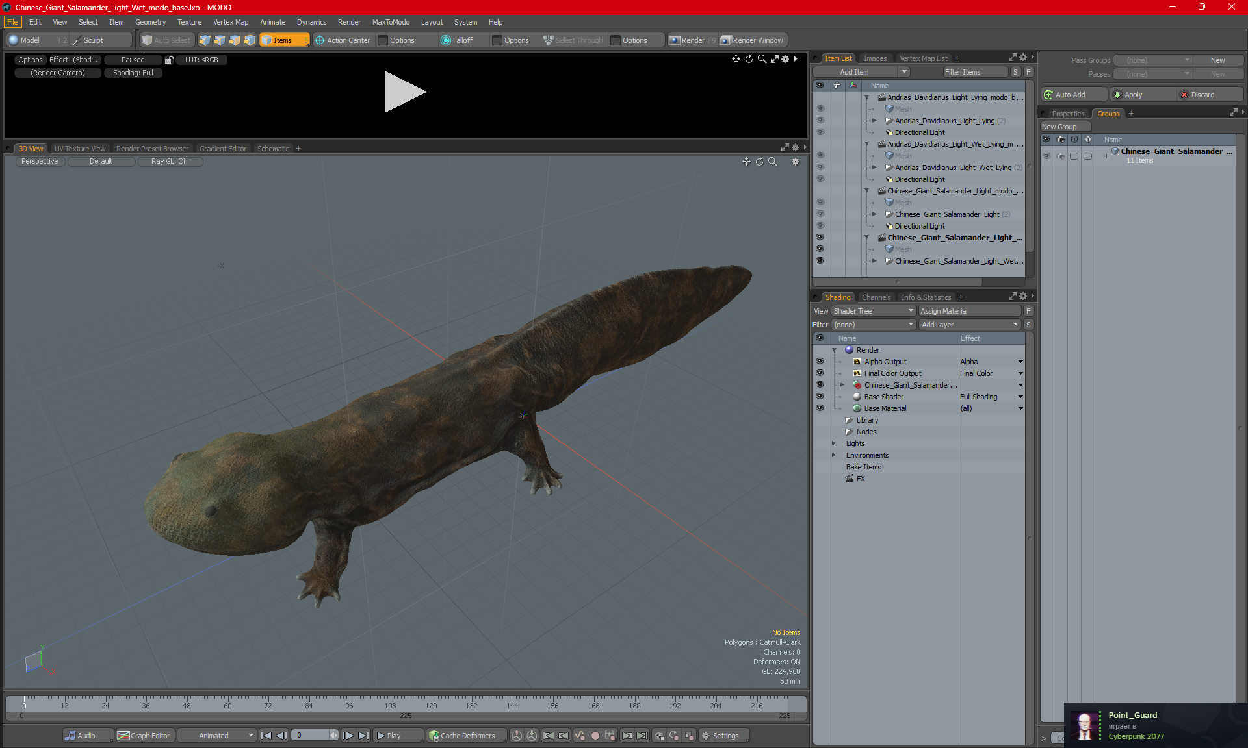
Task: Select the Falloff tool icon
Action: (x=445, y=40)
